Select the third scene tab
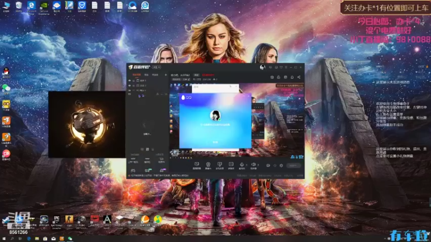This screenshot has height=242, width=431. (x=155, y=75)
